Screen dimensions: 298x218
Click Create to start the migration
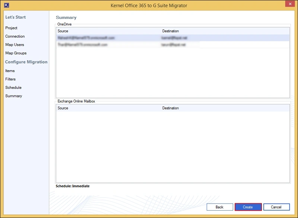click(248, 207)
